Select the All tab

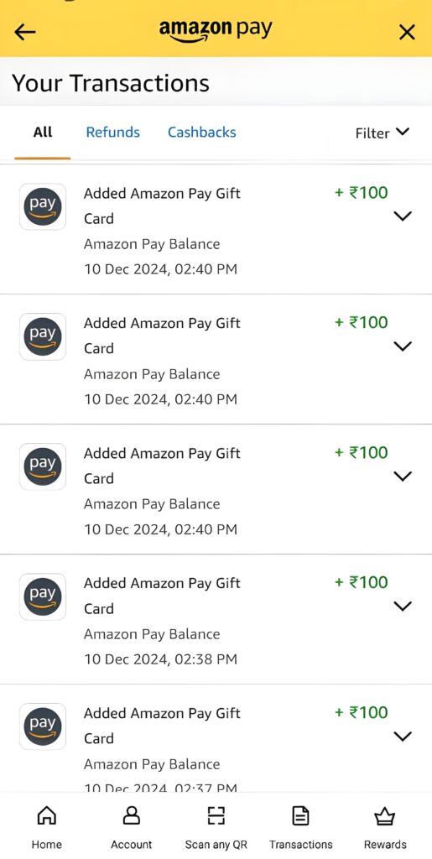point(43,132)
